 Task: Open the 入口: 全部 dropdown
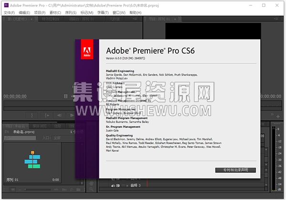63,138
